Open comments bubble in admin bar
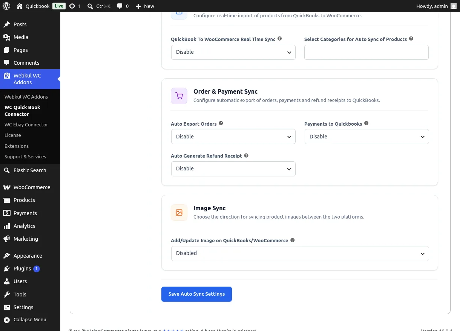Image resolution: width=460 pixels, height=331 pixels. click(x=120, y=6)
